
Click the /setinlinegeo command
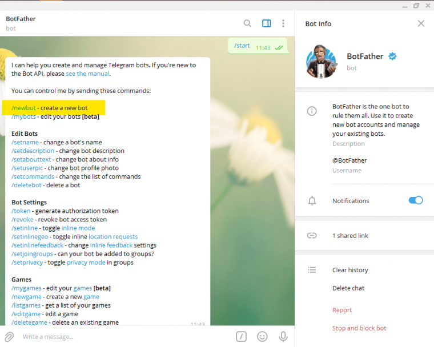pos(30,237)
